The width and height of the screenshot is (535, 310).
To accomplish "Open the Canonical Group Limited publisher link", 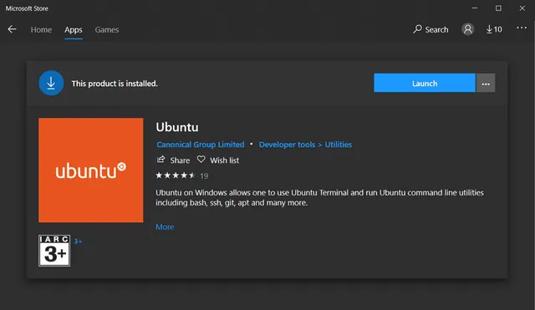I will click(x=201, y=145).
